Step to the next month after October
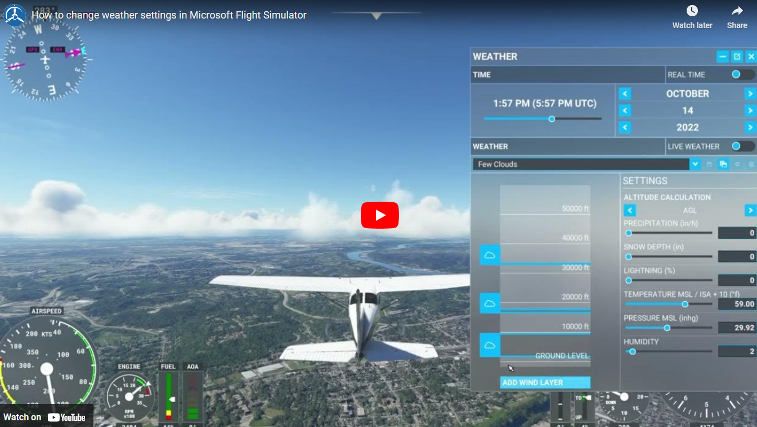The height and width of the screenshot is (427, 757). pos(750,93)
